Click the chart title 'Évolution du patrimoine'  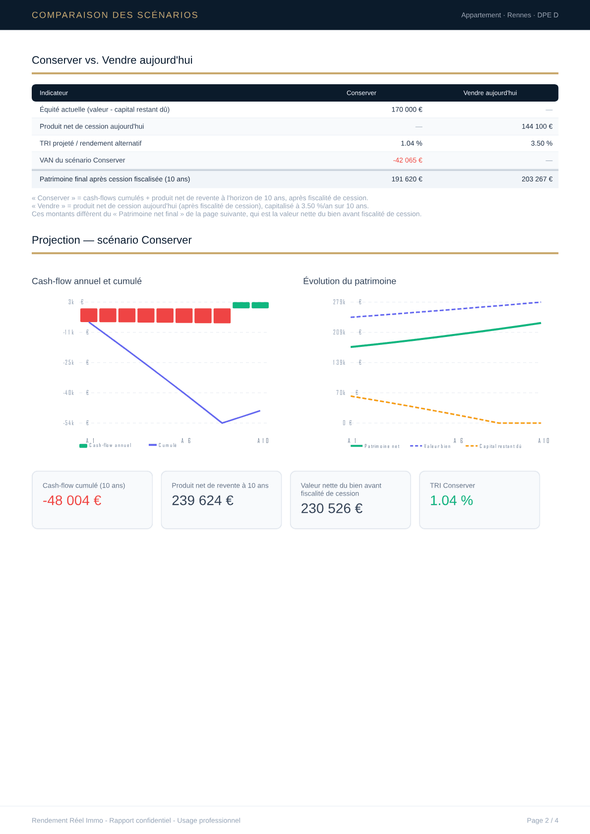350,281
